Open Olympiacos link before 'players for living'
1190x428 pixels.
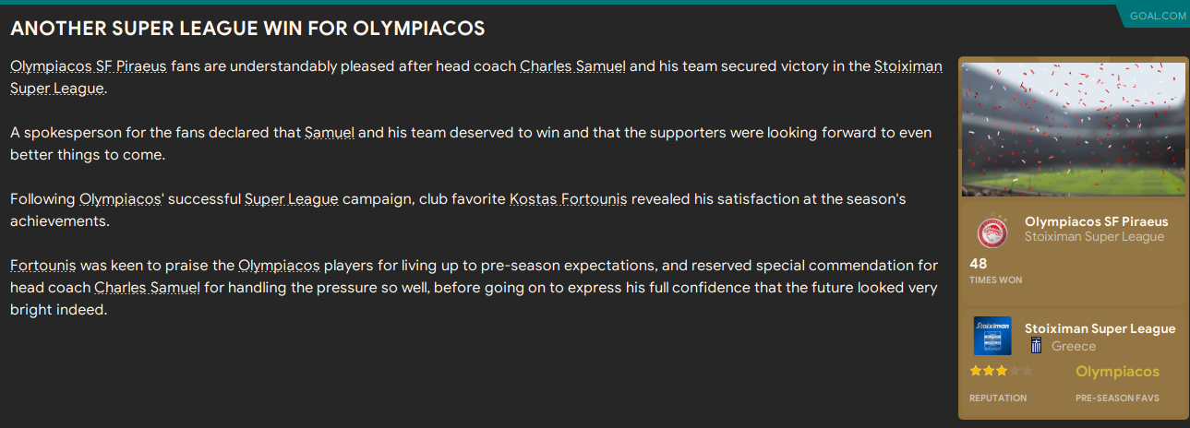tap(279, 266)
